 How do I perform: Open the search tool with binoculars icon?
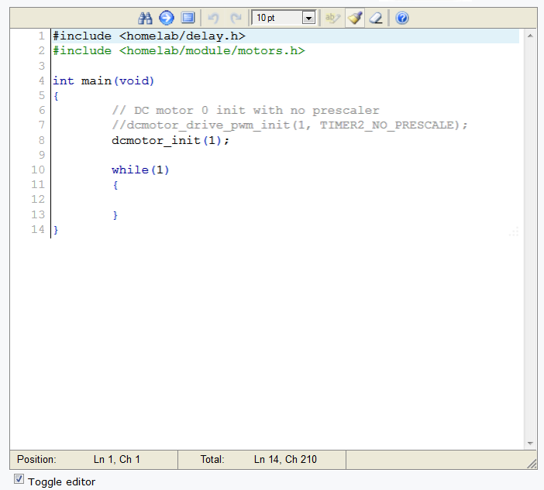click(x=146, y=18)
